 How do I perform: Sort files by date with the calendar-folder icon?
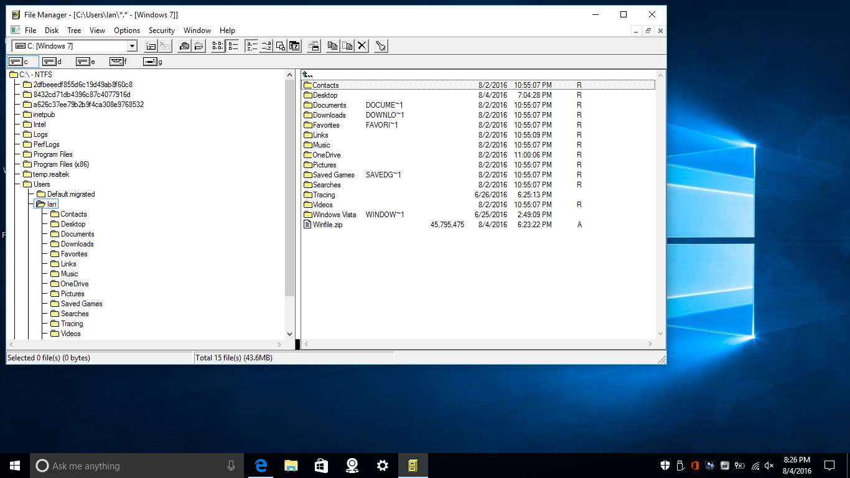tap(294, 45)
